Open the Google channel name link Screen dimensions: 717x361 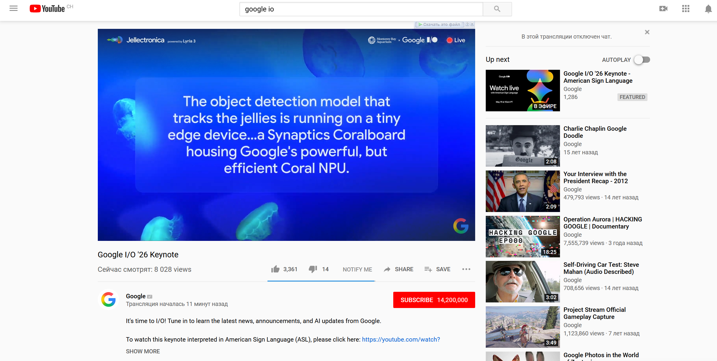(136, 296)
